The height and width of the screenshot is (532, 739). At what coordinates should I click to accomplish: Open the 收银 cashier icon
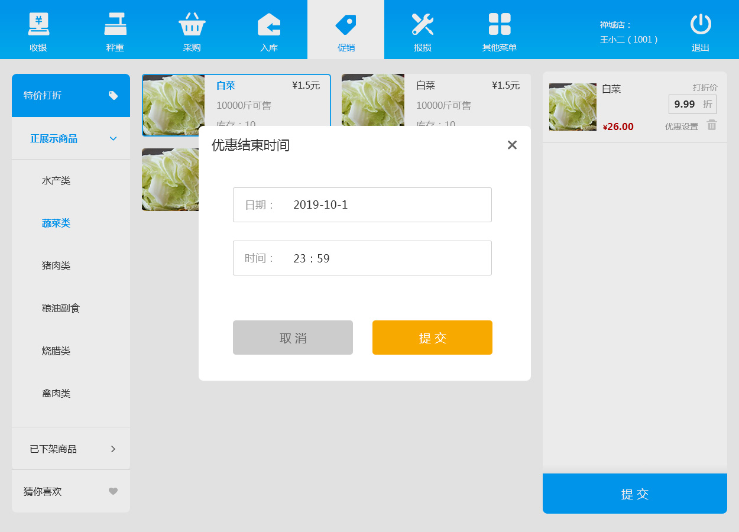click(38, 25)
